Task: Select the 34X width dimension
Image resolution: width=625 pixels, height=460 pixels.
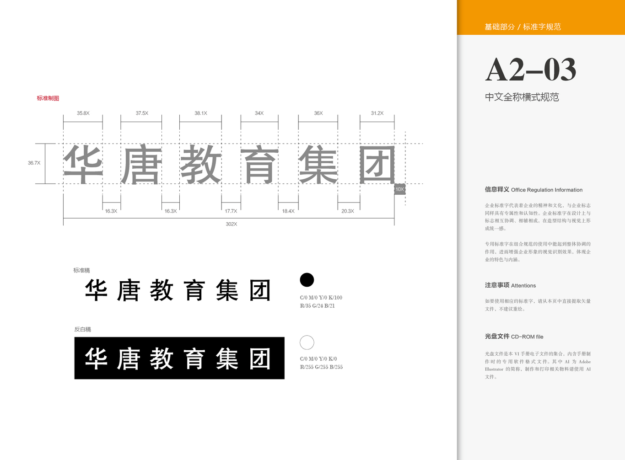Action: click(259, 113)
